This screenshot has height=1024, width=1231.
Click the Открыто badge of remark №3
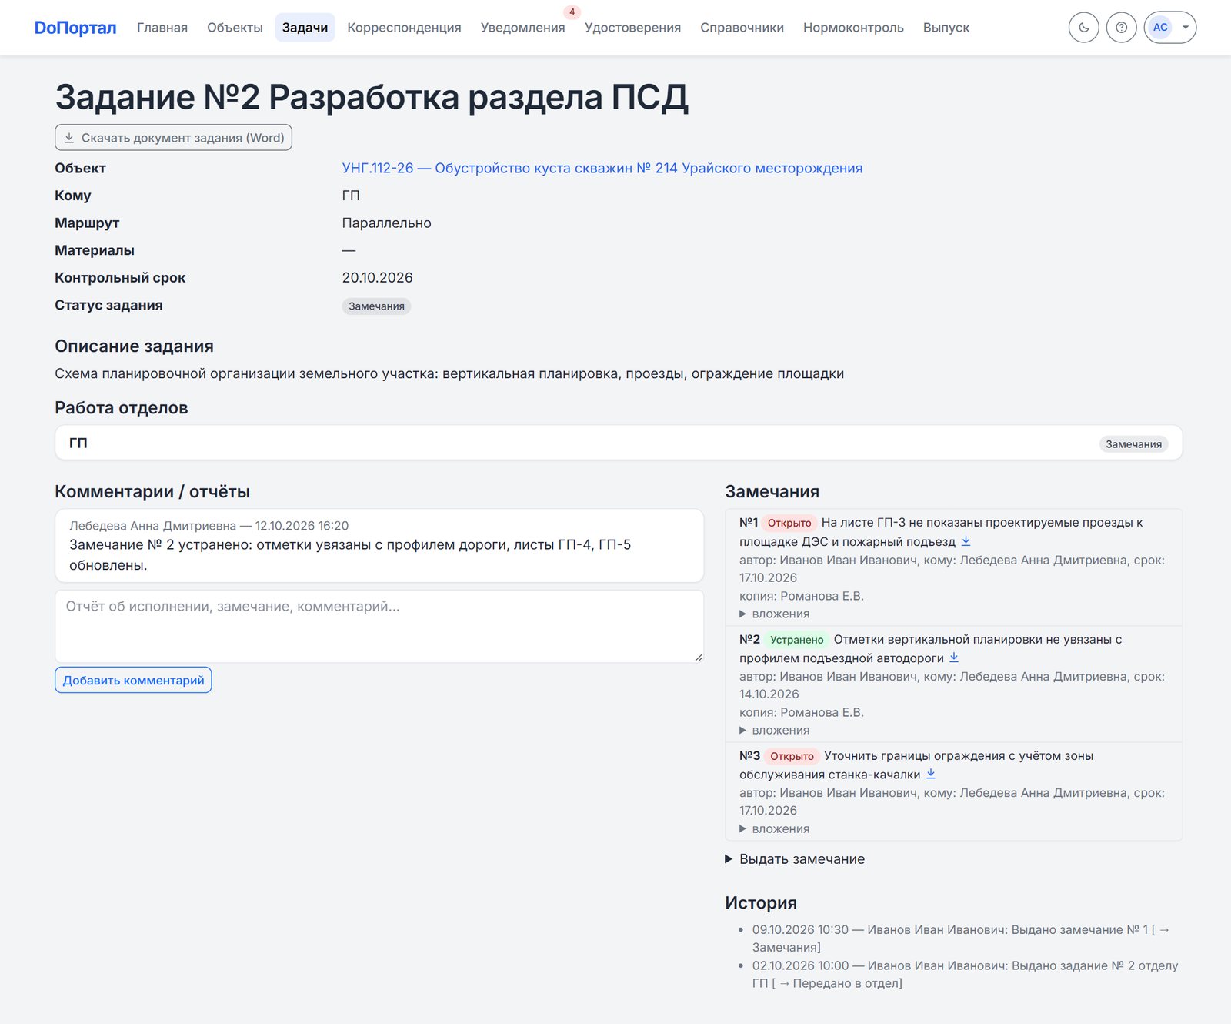coord(792,756)
